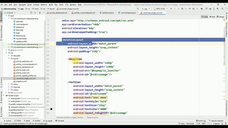Click the 4 spaces indent setting
228x128 pixels.
pos(216,124)
